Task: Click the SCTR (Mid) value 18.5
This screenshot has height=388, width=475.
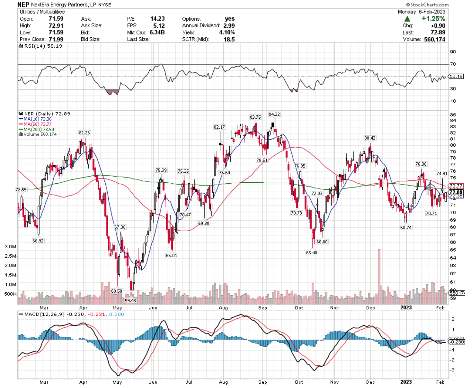Action: click(229, 39)
